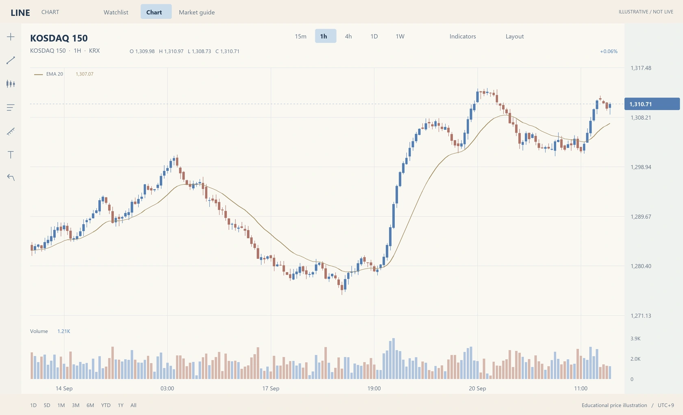
Task: Open the candlestick chart type icon
Action: [11, 84]
